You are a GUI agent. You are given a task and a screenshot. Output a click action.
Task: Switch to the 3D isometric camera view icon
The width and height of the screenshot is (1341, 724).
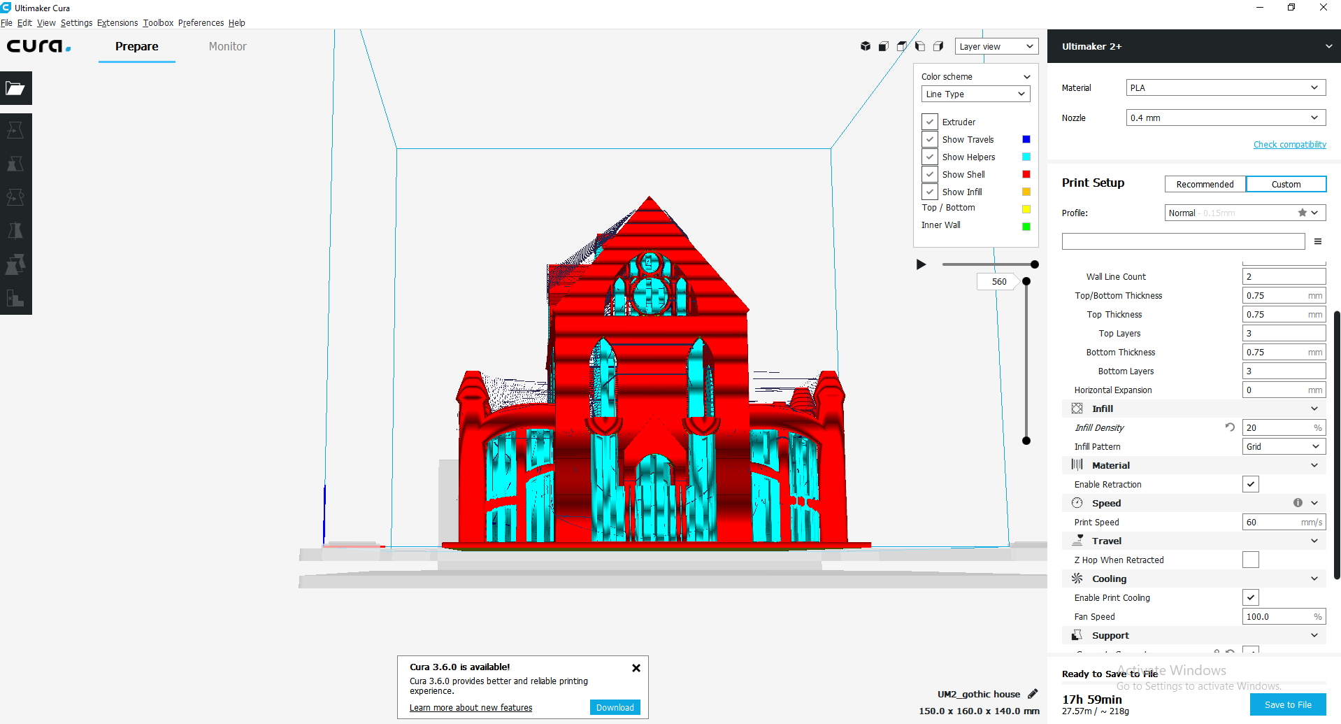pyautogui.click(x=865, y=46)
